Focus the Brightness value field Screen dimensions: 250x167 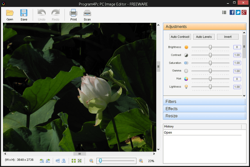pos(237,47)
